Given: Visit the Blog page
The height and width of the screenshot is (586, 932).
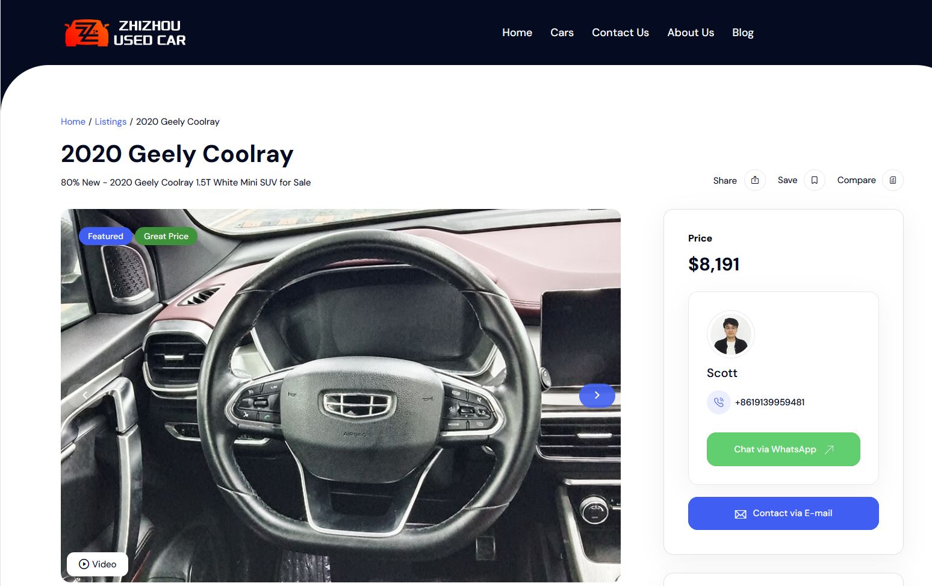Looking at the screenshot, I should click(x=742, y=33).
